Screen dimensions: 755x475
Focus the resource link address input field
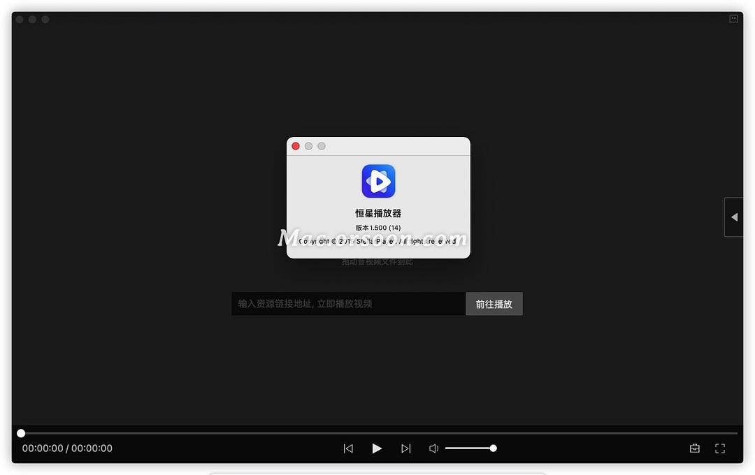coord(349,304)
